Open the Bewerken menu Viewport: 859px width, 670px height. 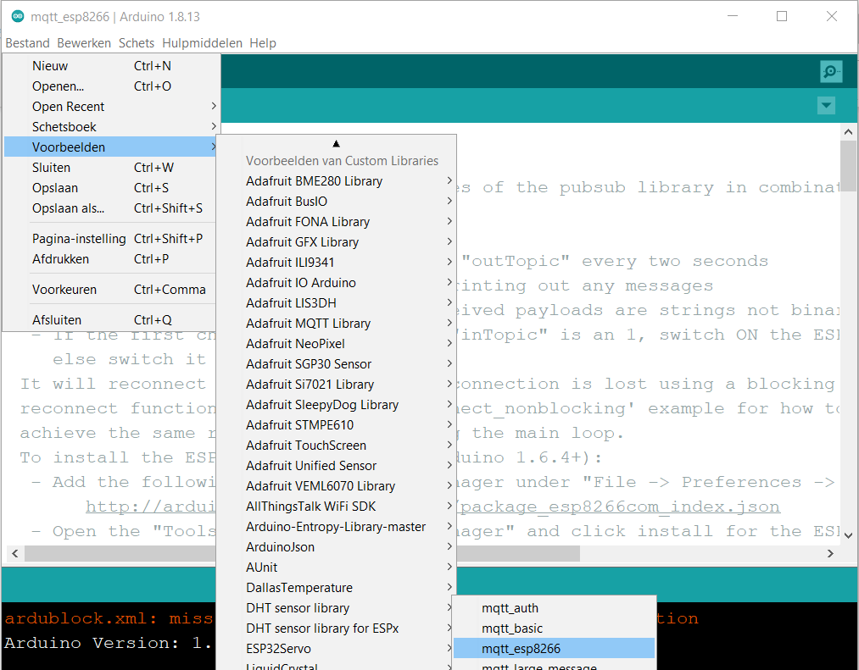[84, 42]
